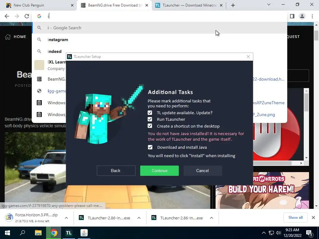Switch to TLauncher Download Minecraft tab
Viewport: 319px width, 239px height.
coord(189,5)
